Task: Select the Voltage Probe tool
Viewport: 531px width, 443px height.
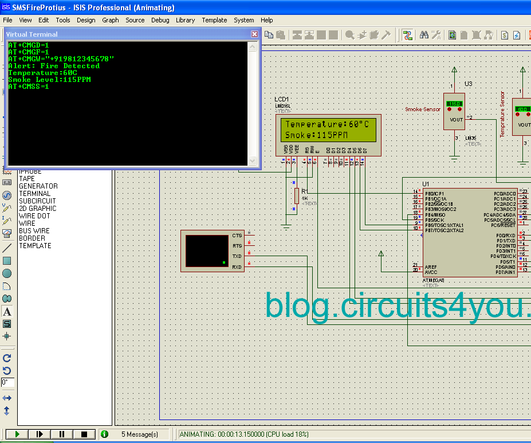Action: [x=7, y=206]
